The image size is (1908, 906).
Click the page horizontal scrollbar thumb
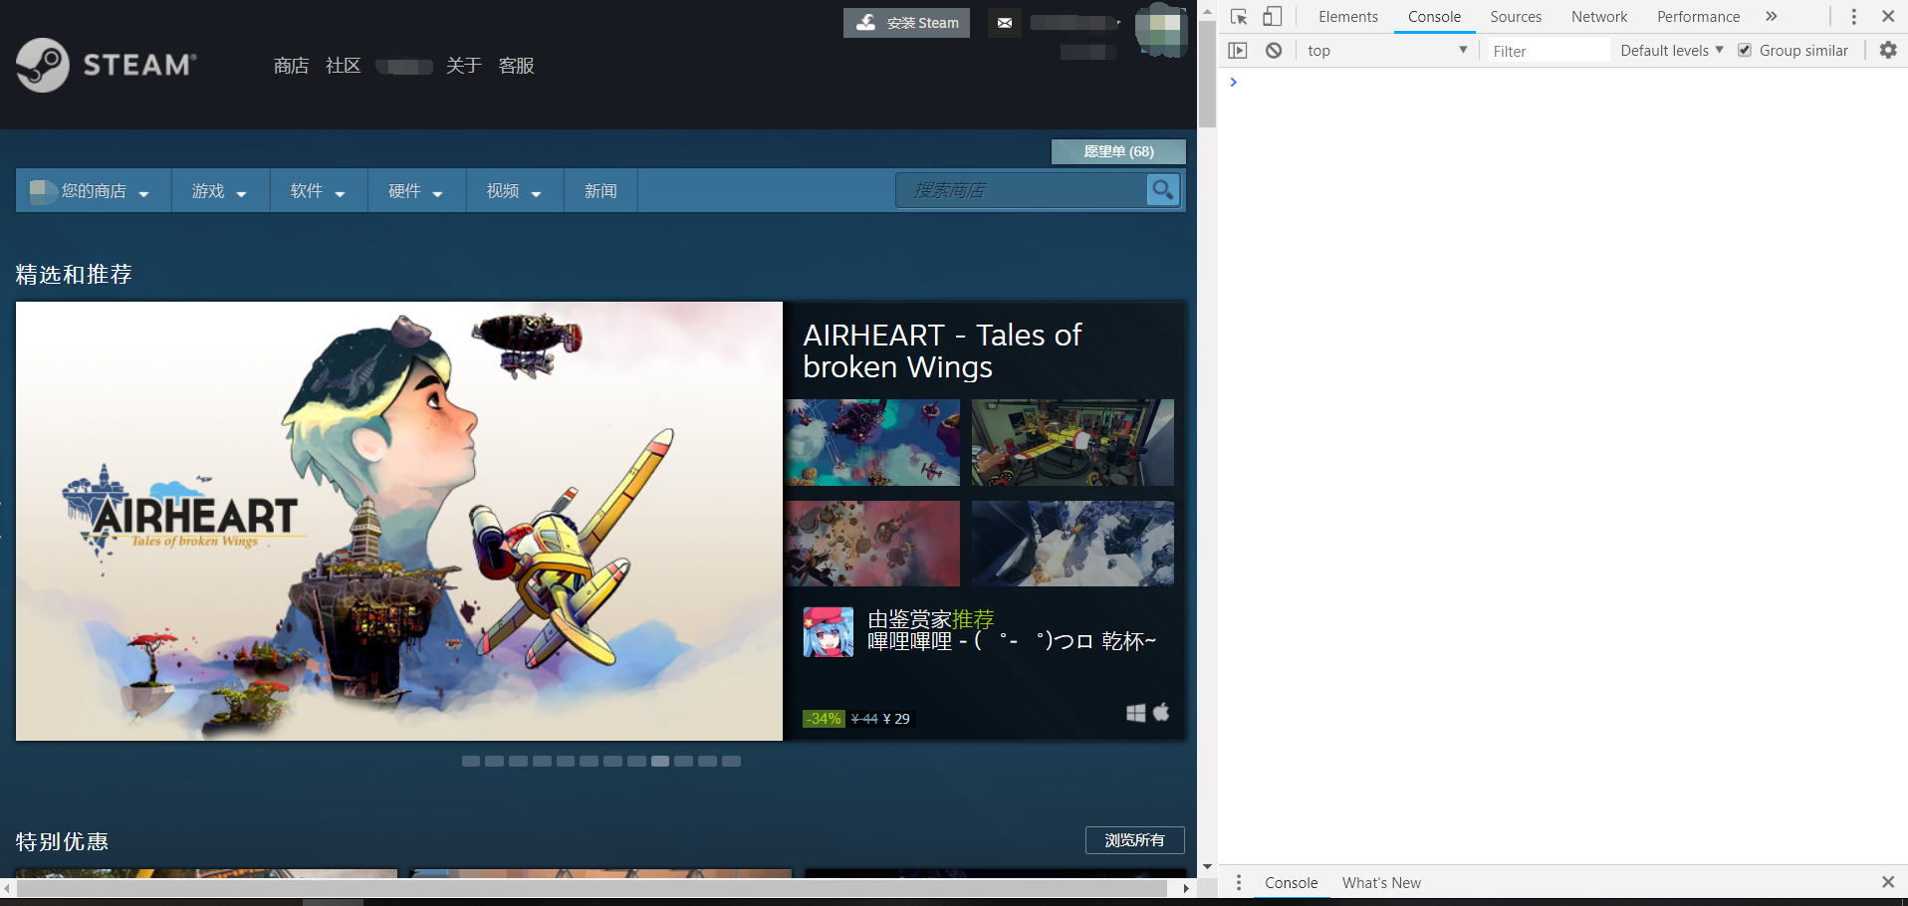tap(593, 888)
